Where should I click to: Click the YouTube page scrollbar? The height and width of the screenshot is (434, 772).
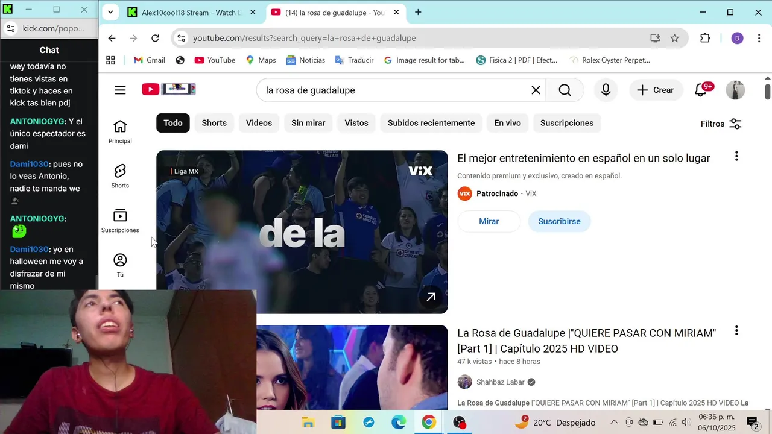coord(767,92)
